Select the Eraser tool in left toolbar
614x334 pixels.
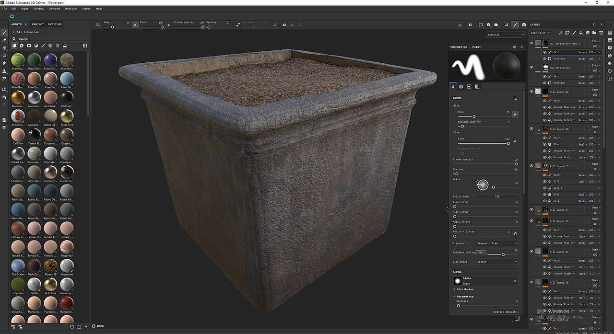(4, 40)
